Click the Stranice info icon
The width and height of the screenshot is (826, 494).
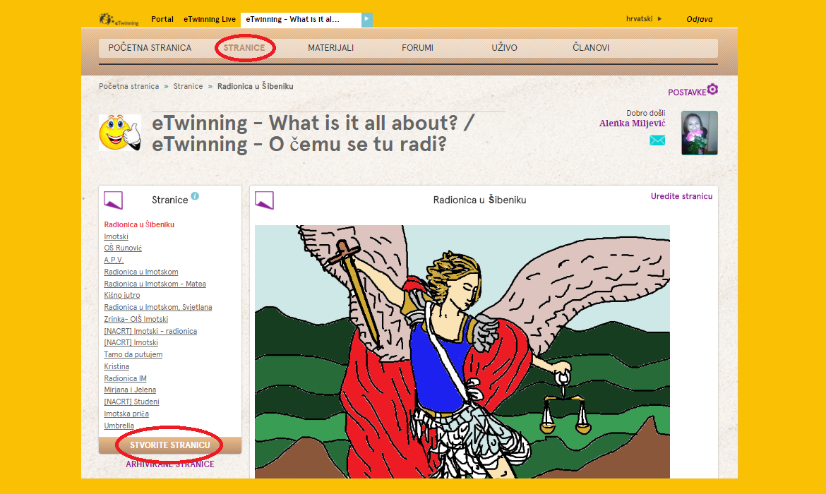point(195,196)
